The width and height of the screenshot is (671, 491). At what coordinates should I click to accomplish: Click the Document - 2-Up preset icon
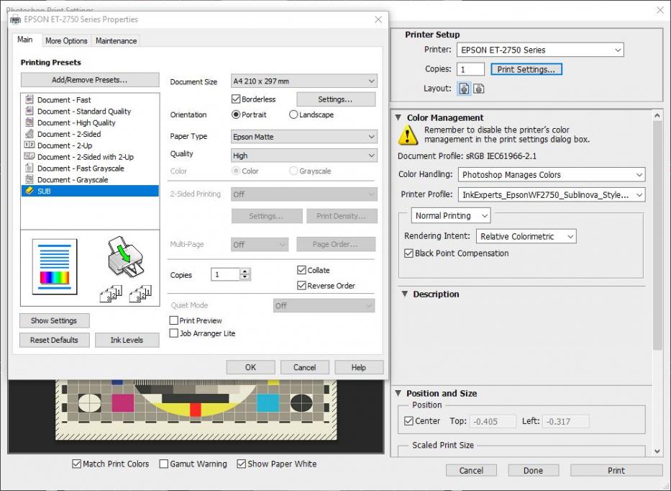(x=29, y=145)
